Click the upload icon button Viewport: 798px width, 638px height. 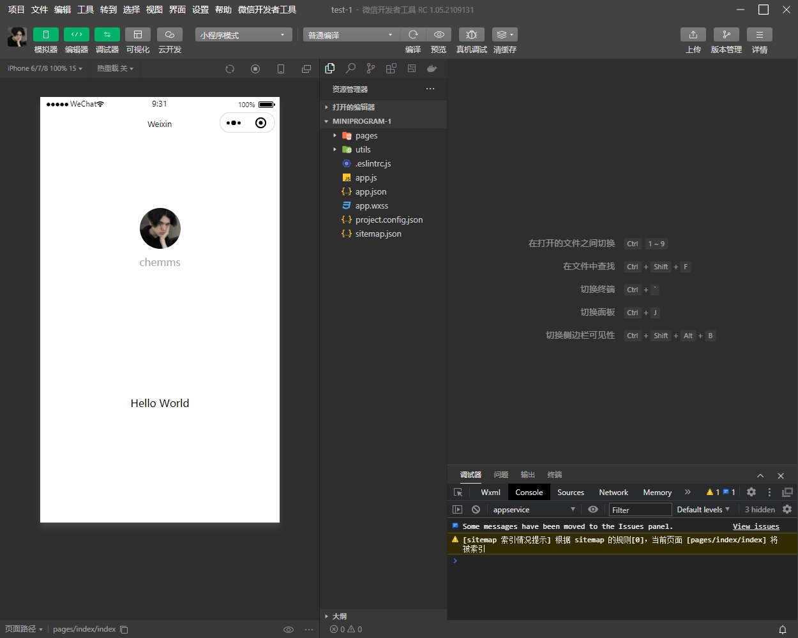pos(693,34)
